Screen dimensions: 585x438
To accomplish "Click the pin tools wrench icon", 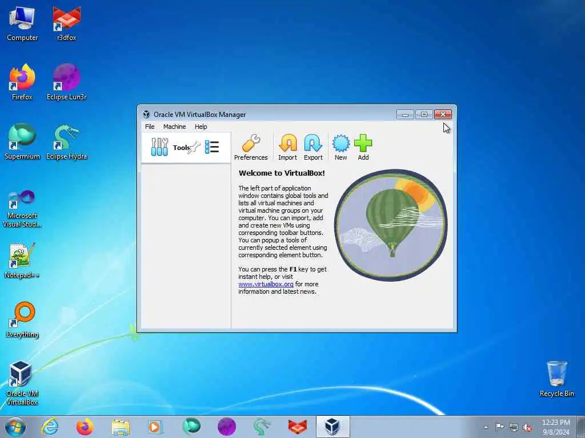I will pyautogui.click(x=195, y=148).
